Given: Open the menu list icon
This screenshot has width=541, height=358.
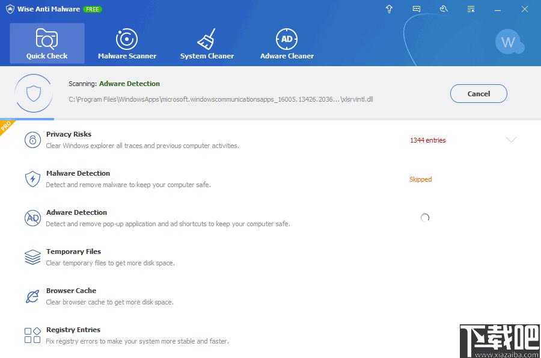Looking at the screenshot, I should 471,9.
